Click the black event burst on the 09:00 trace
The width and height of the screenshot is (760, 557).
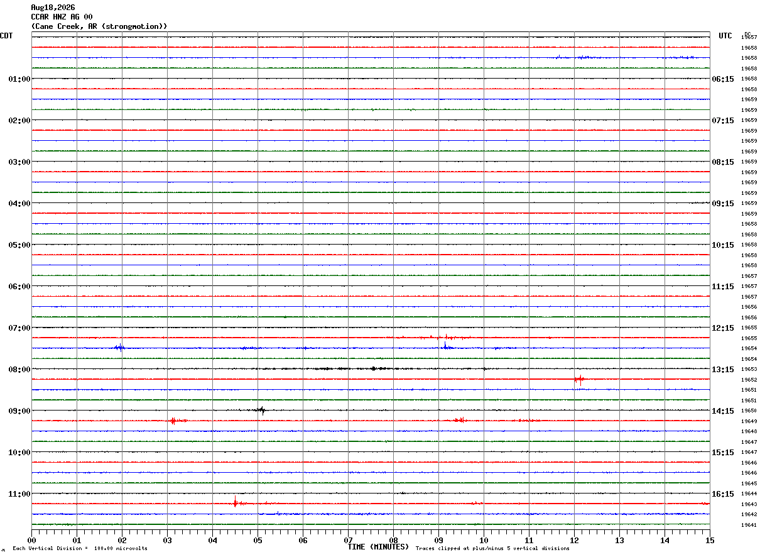click(x=261, y=410)
